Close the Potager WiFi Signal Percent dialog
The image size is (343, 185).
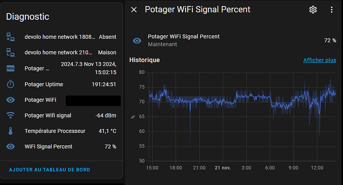point(134,9)
